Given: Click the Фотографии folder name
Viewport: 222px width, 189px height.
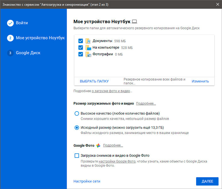Looking at the screenshot, I should pos(103,54).
